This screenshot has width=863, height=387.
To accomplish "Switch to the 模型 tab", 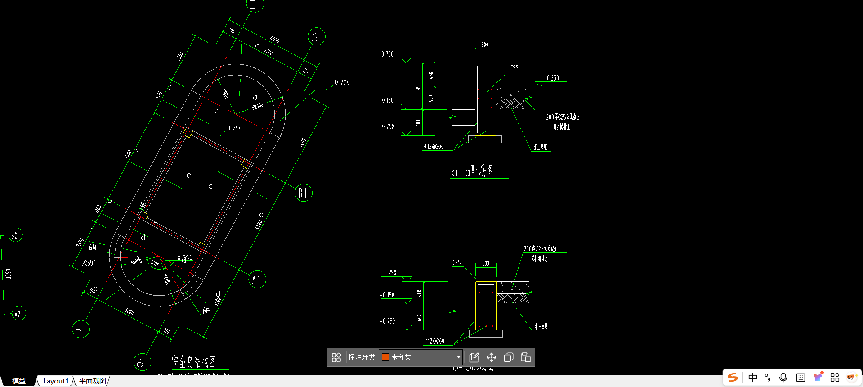I will click(x=18, y=381).
